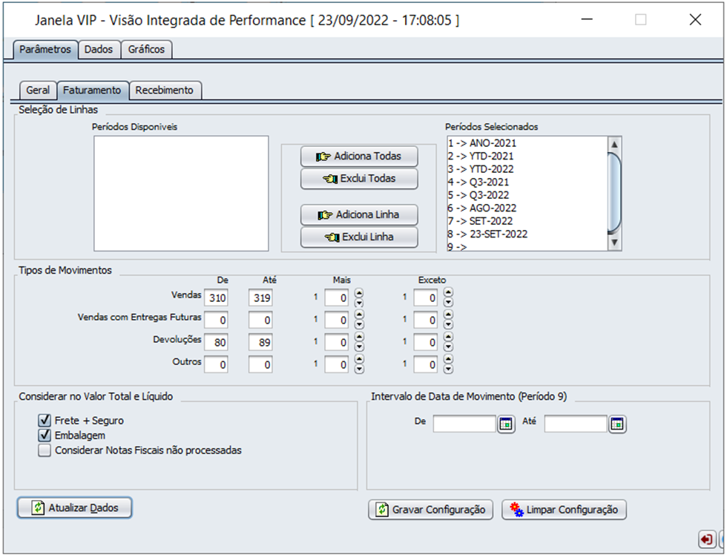
Task: Refresh data with Atualizar Dados
Action: point(74,508)
